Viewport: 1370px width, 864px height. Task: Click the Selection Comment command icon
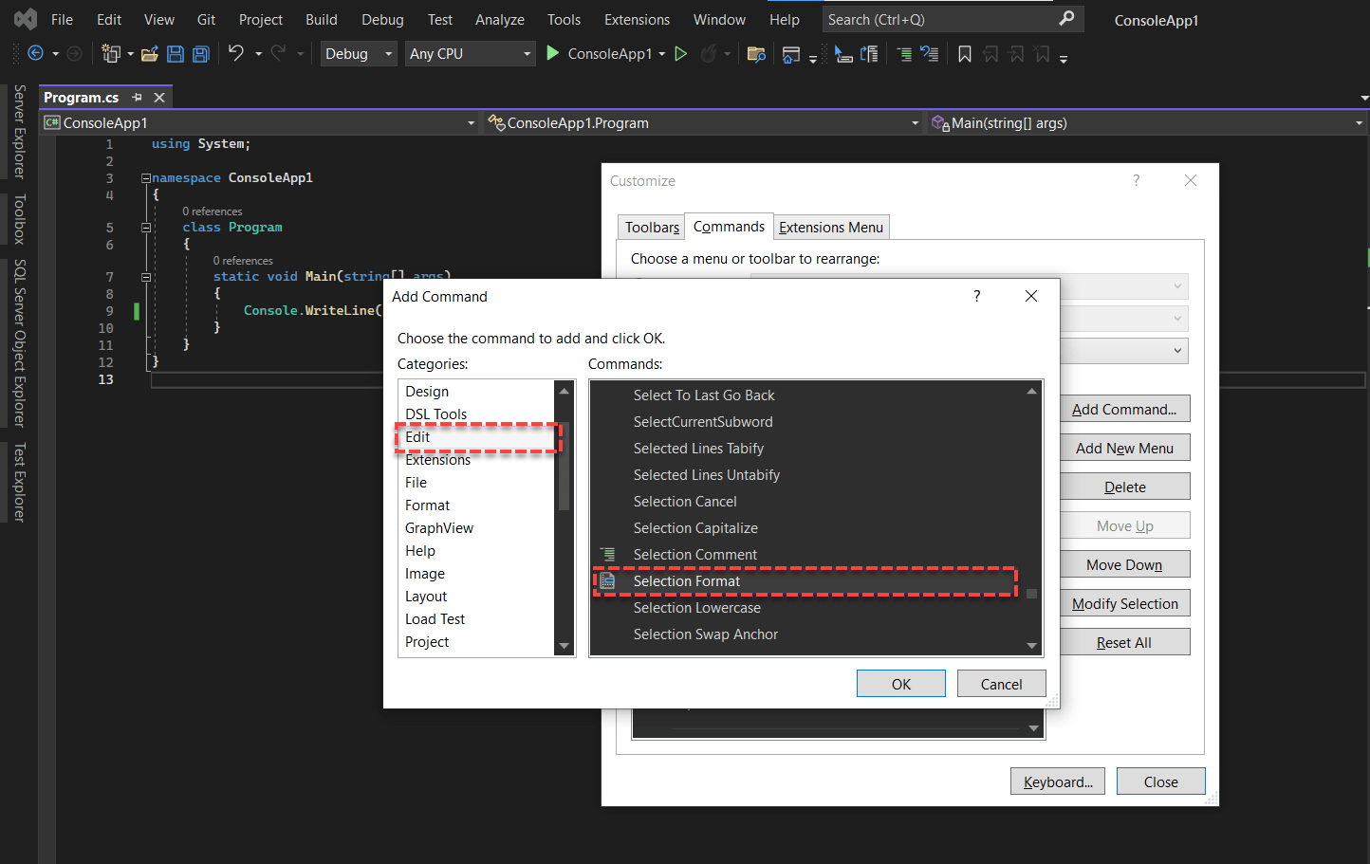coord(608,554)
